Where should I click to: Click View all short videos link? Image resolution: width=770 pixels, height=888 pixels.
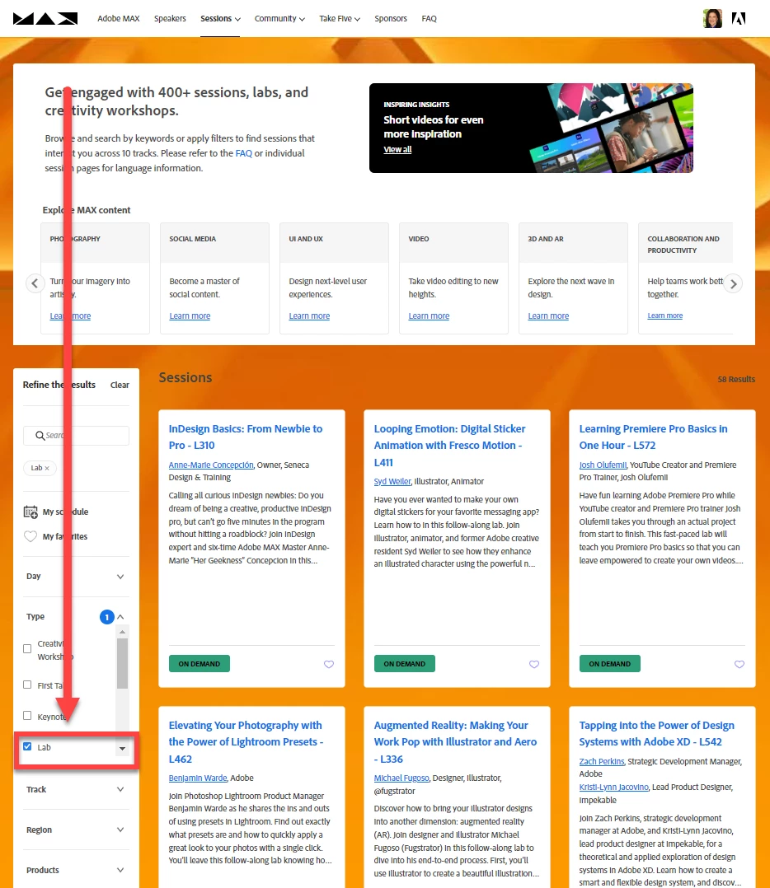point(397,150)
